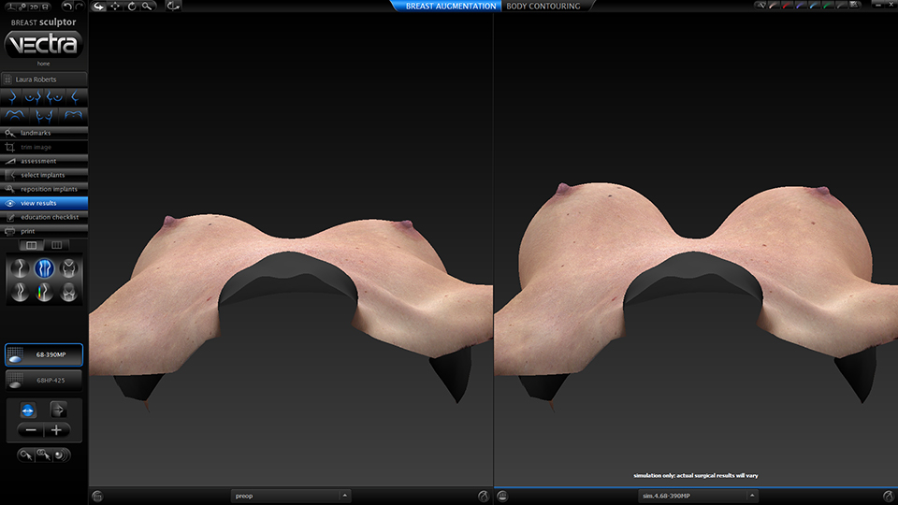The width and height of the screenshot is (898, 505).
Task: Click the print button
Action: (44, 230)
